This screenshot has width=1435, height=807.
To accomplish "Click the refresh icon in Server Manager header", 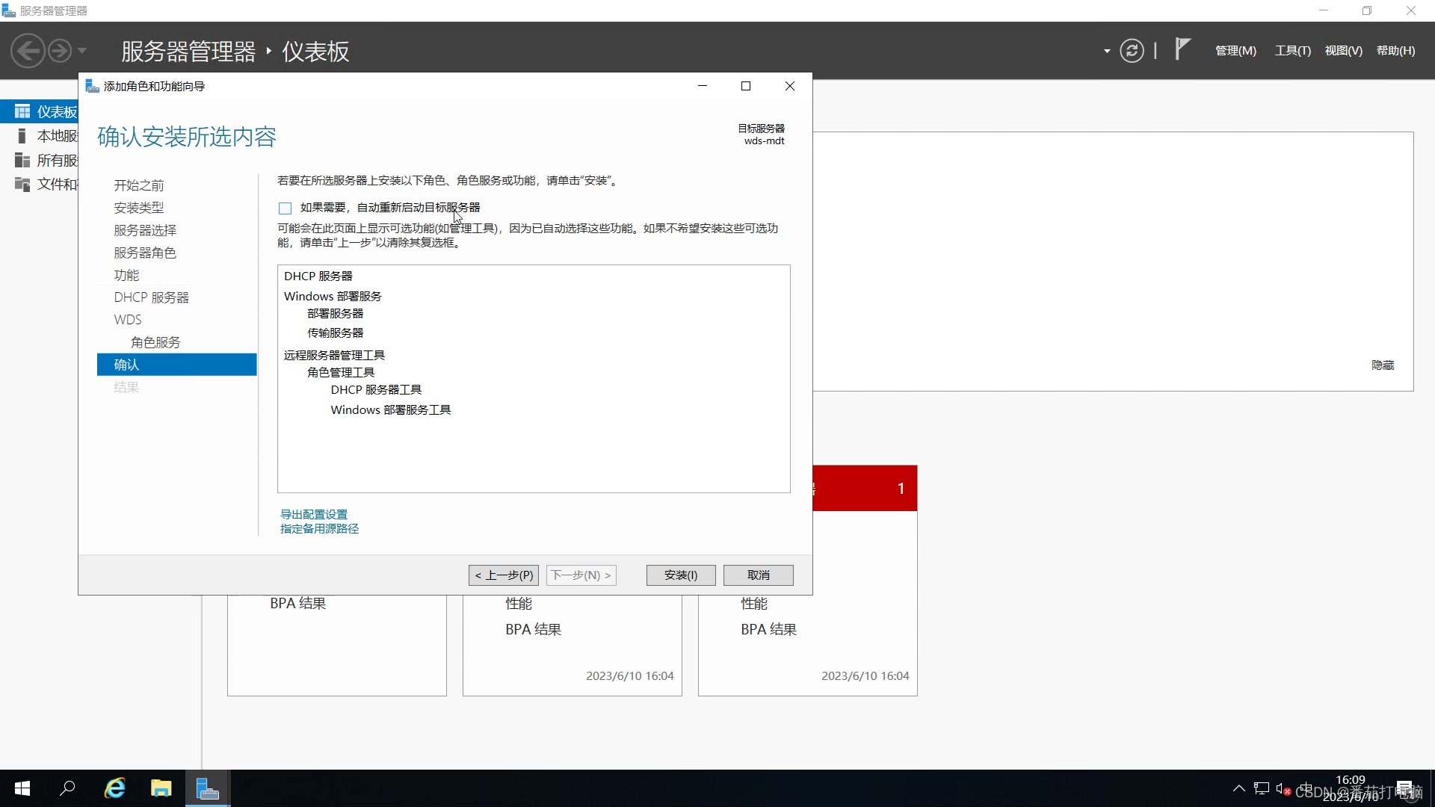I will click(1132, 51).
